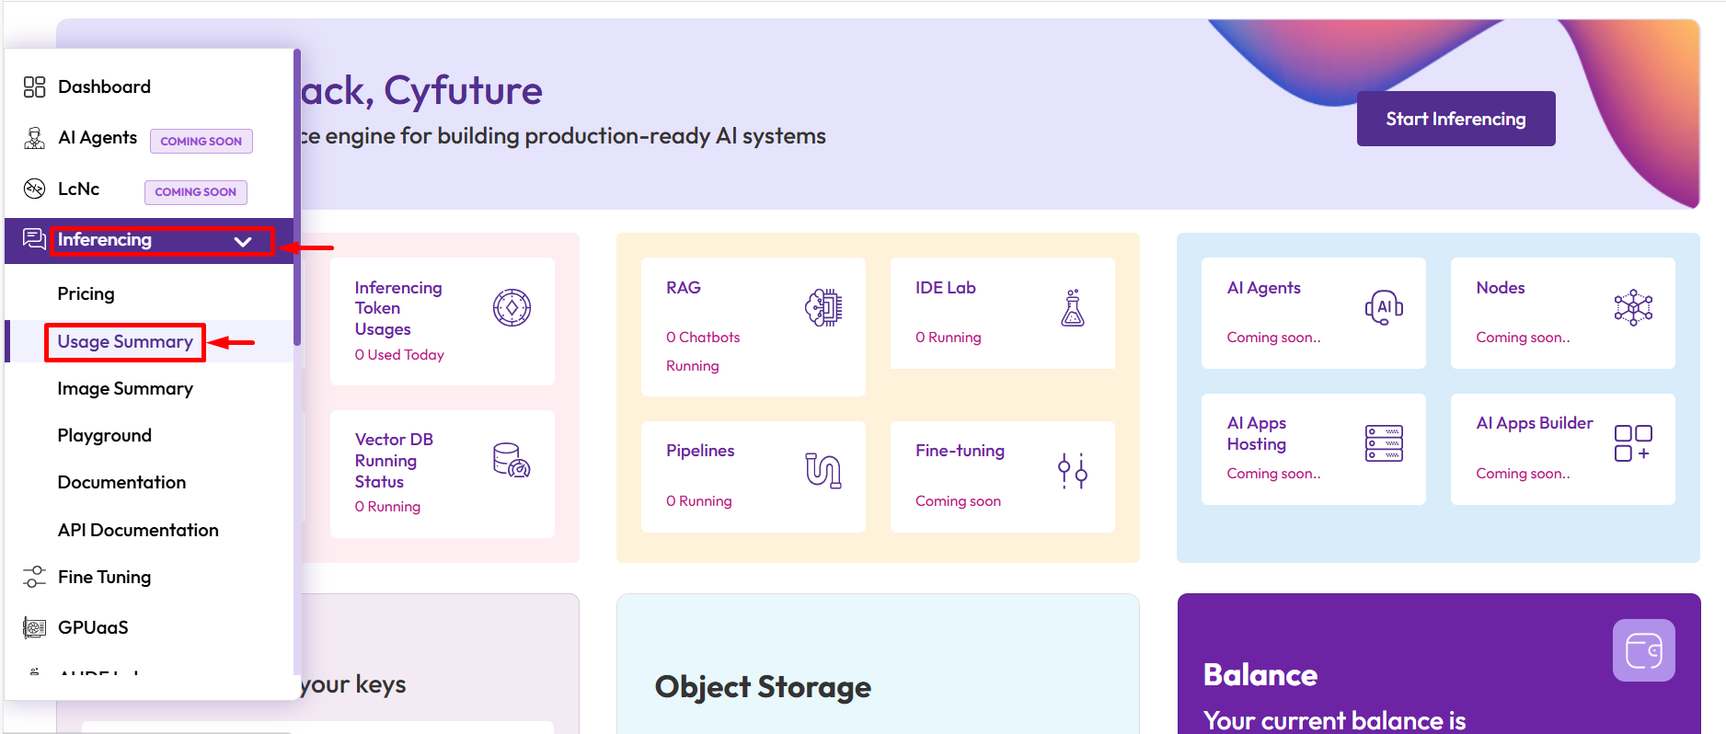The width and height of the screenshot is (1726, 734).
Task: Click the IDE Lab flask icon
Action: click(1072, 308)
